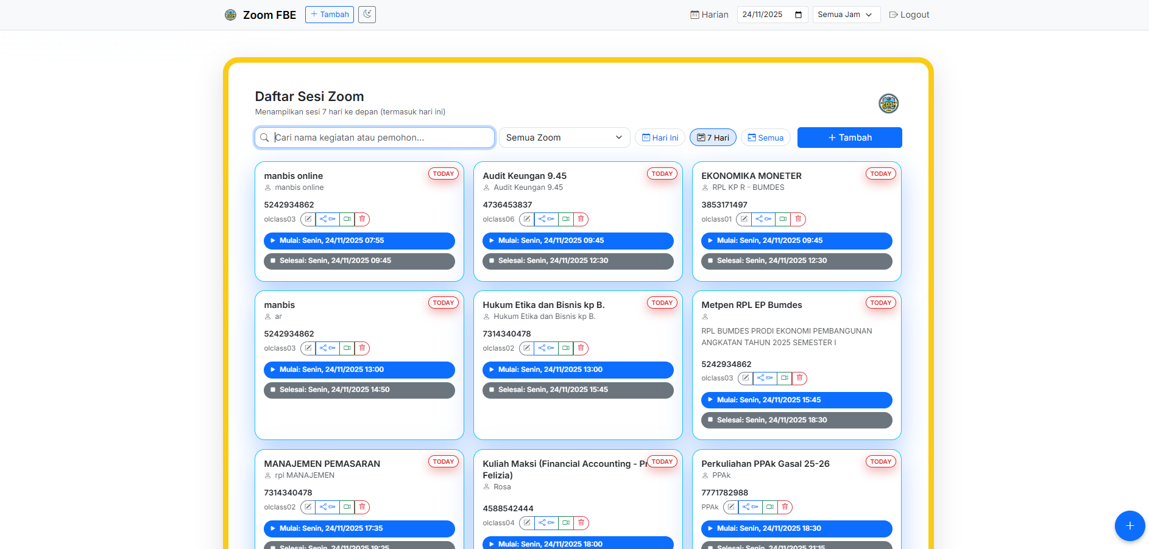Click the share icon on manbis card with requester ar
Viewport: 1149px width, 549px height.
click(x=327, y=348)
